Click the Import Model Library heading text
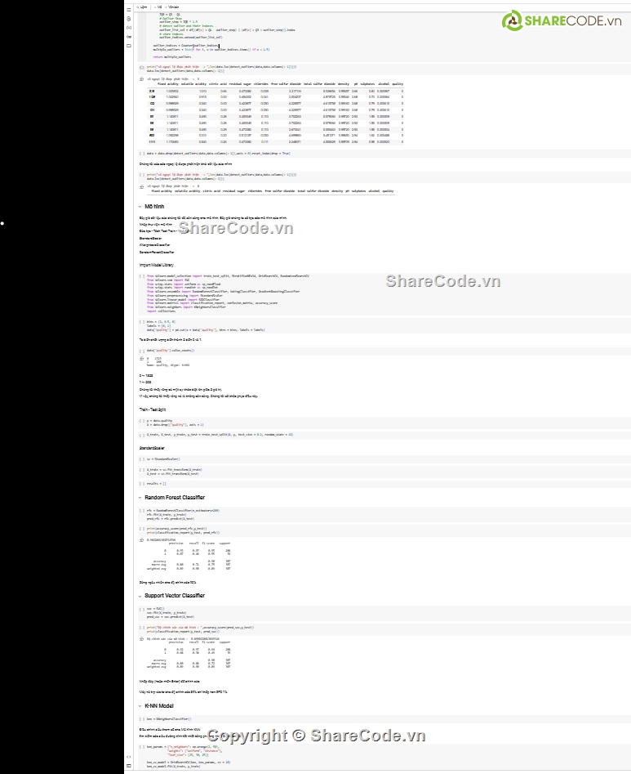631x774 pixels. point(156,265)
